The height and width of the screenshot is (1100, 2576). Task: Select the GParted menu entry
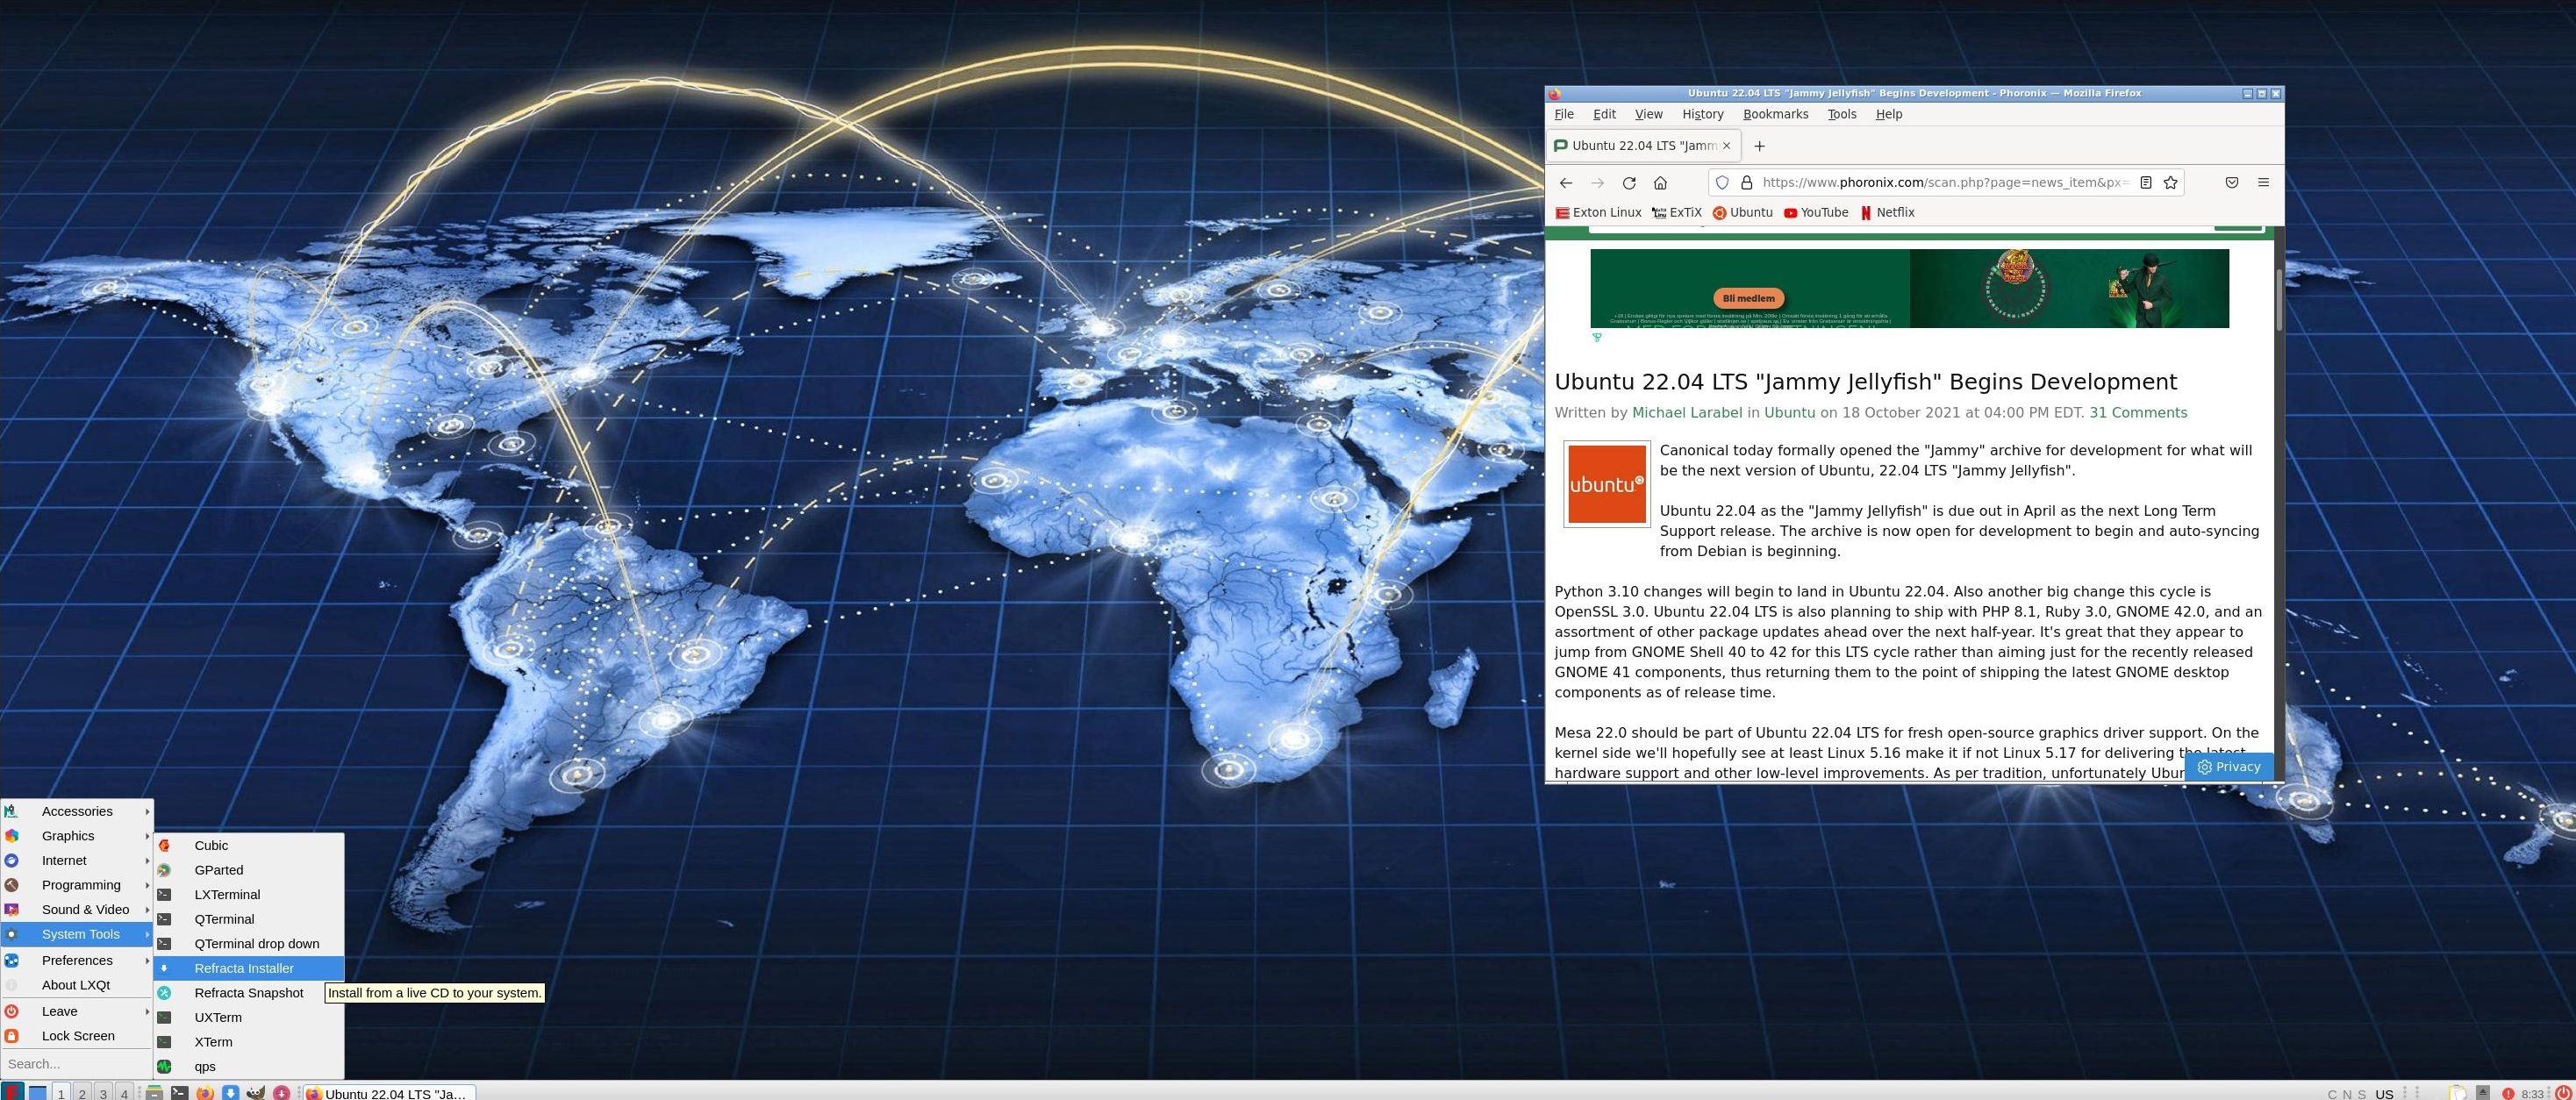tap(219, 870)
